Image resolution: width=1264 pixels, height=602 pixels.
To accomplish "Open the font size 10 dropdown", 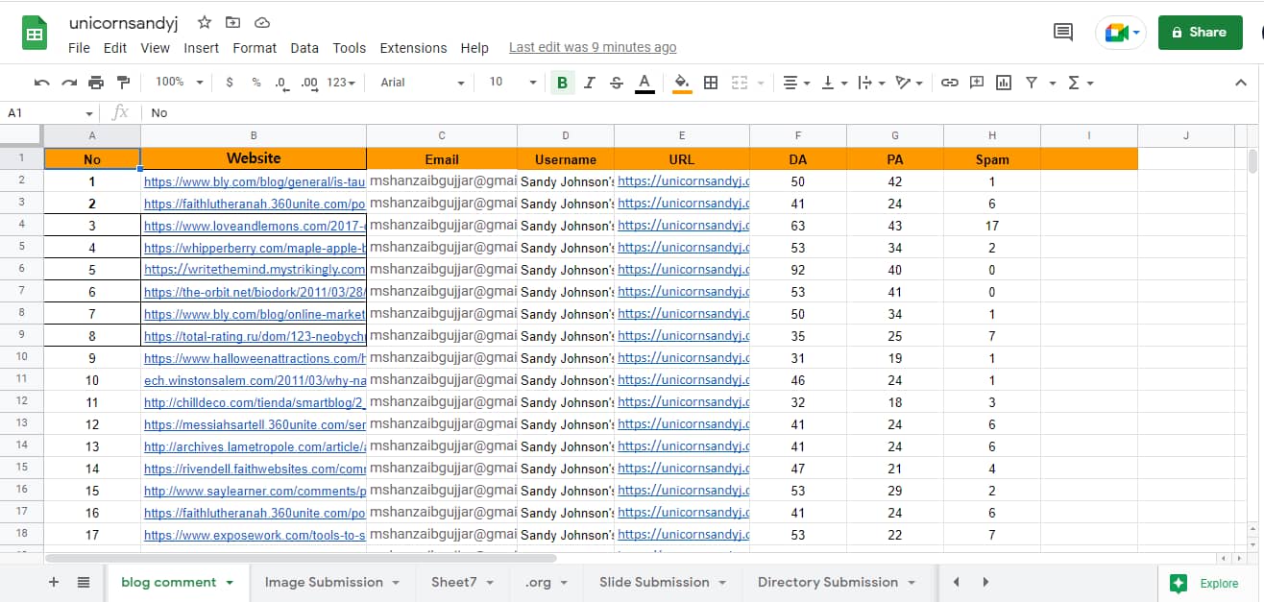I will click(x=513, y=83).
